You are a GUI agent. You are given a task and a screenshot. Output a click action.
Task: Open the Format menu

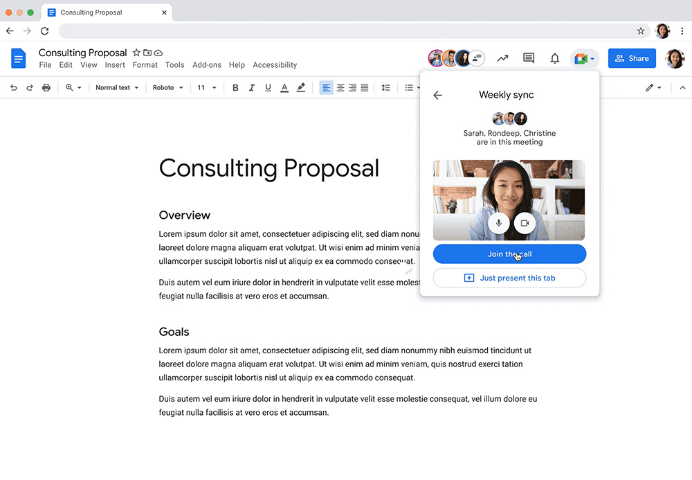coord(145,65)
